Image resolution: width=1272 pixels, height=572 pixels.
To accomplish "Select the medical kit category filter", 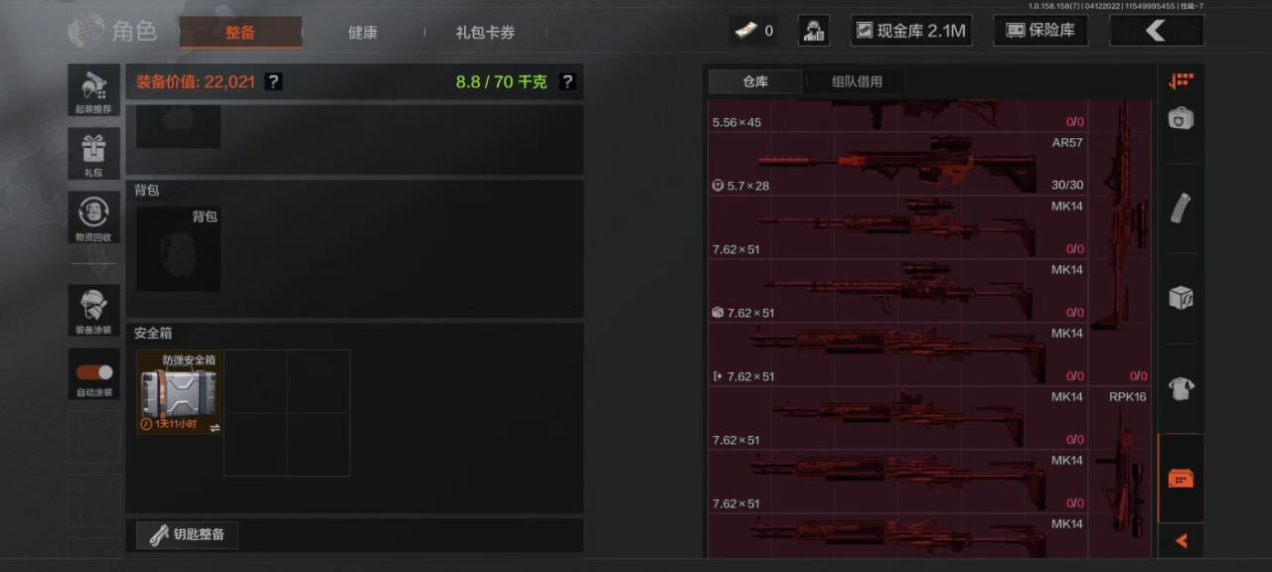I will (x=1181, y=119).
